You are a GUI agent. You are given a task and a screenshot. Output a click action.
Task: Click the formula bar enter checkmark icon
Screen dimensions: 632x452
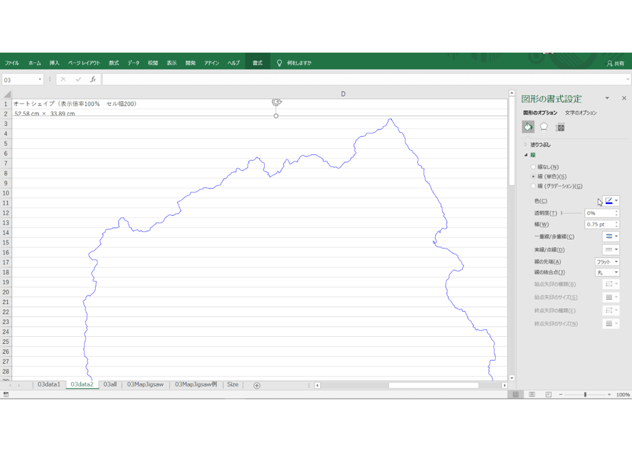[78, 79]
